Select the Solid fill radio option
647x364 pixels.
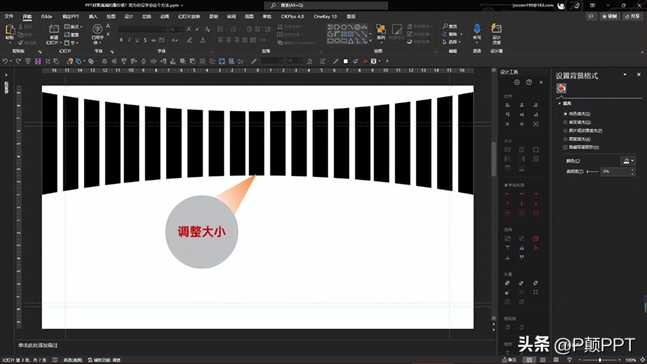point(565,114)
